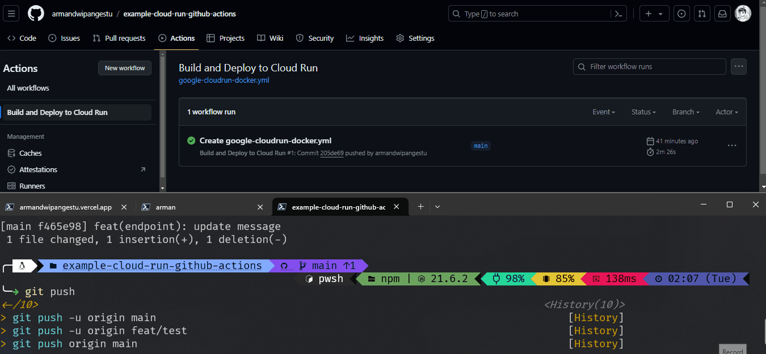Open the kebab menu for the workflow run

(731, 146)
